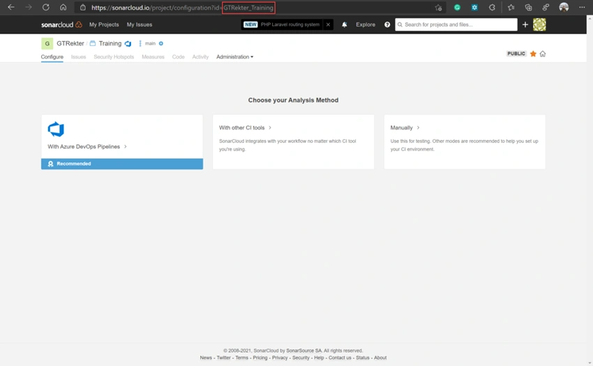Switch to the Security Hotspots tab
This screenshot has height=366, width=593.
coord(114,56)
